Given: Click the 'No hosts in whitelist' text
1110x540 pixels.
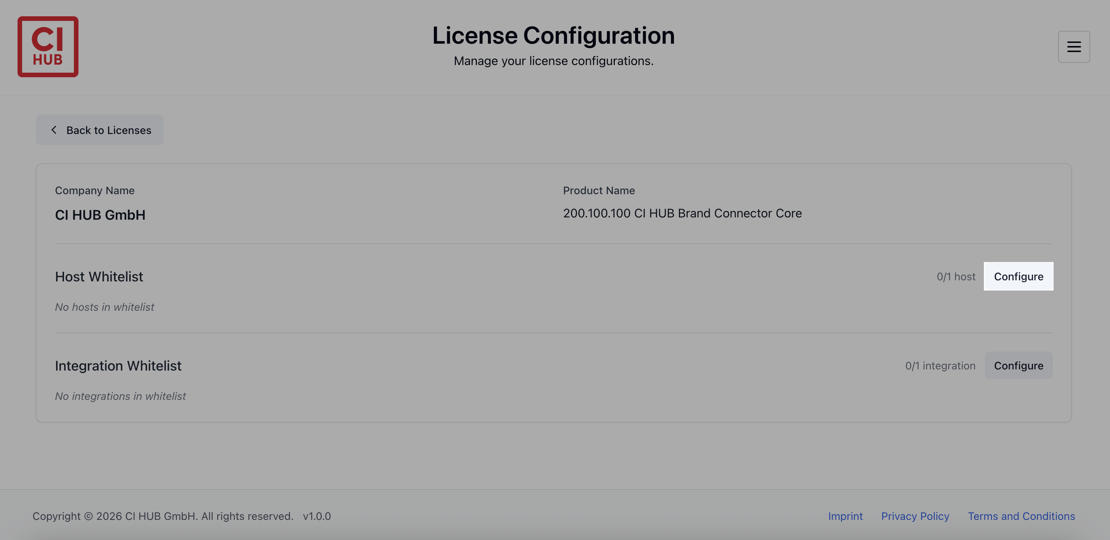Looking at the screenshot, I should click(104, 307).
